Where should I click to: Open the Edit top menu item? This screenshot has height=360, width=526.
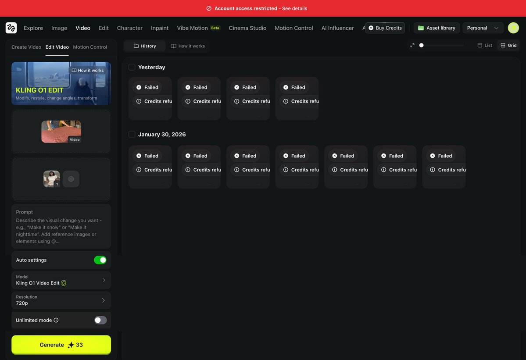(x=104, y=28)
